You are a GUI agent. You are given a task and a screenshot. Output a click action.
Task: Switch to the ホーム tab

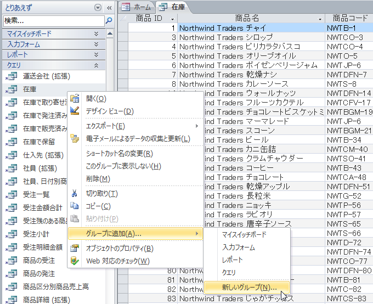pyautogui.click(x=137, y=7)
